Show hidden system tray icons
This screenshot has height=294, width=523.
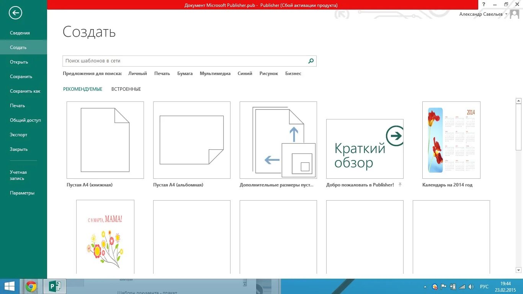(x=425, y=287)
